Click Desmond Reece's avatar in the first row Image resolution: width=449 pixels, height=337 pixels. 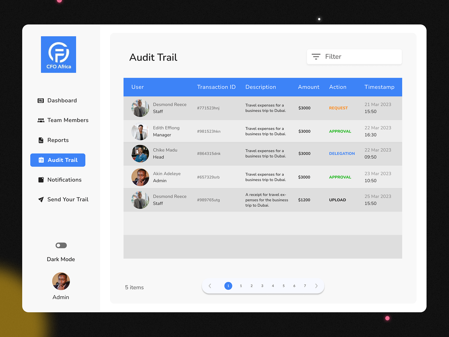140,108
